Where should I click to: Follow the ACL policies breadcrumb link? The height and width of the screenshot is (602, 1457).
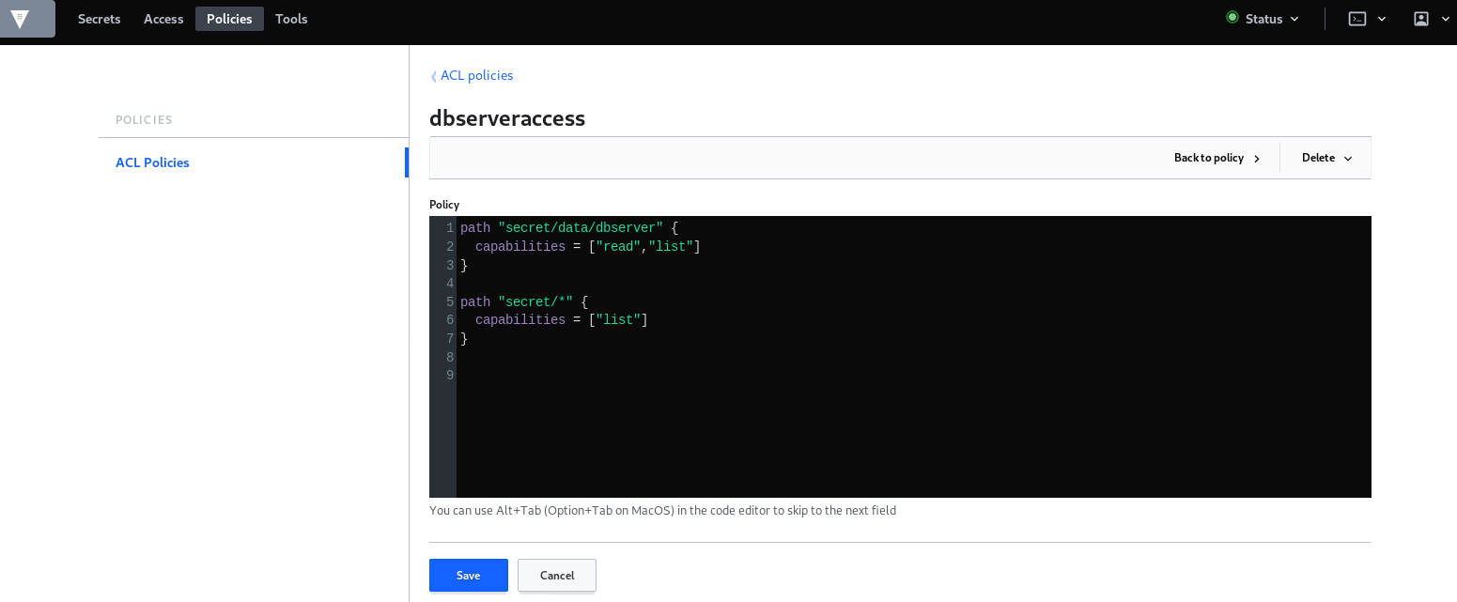click(x=477, y=75)
